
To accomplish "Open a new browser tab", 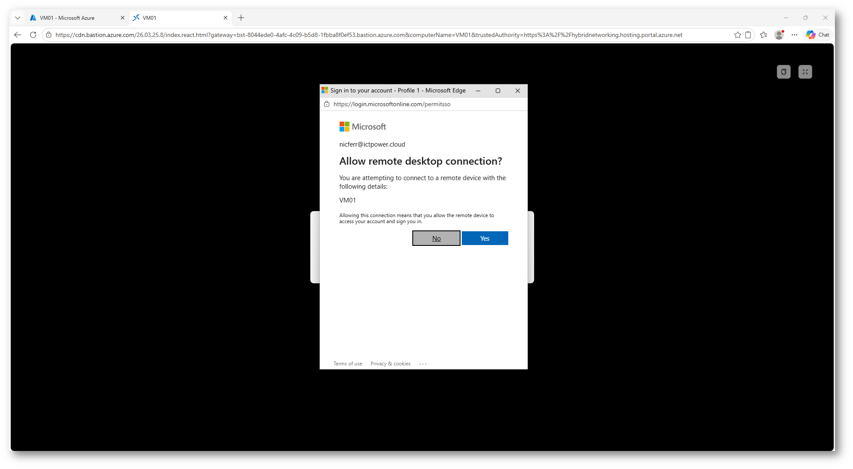I will tap(241, 18).
